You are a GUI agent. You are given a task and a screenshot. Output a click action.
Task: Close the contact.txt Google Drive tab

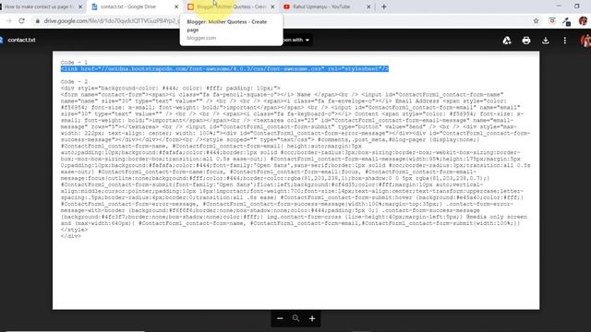(176, 6)
